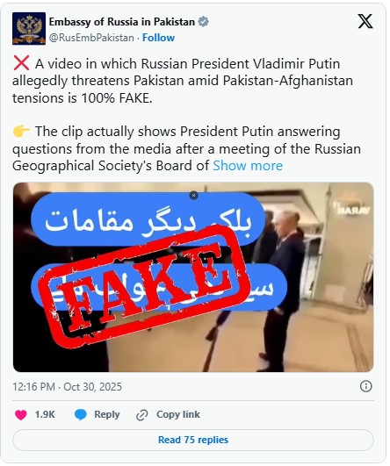
Task: Click the Read 75 replies button
Action: [193, 440]
